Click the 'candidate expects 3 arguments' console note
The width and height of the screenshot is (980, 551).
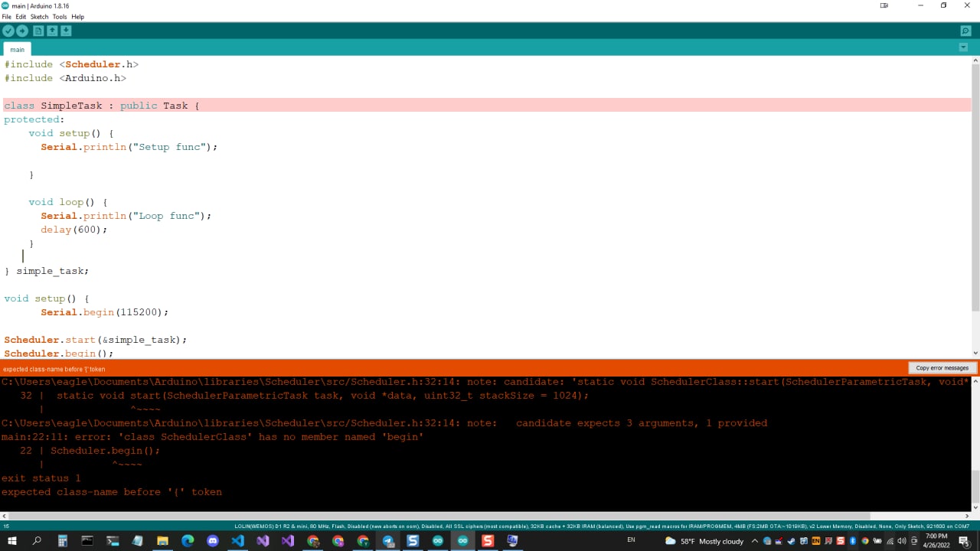coord(384,423)
